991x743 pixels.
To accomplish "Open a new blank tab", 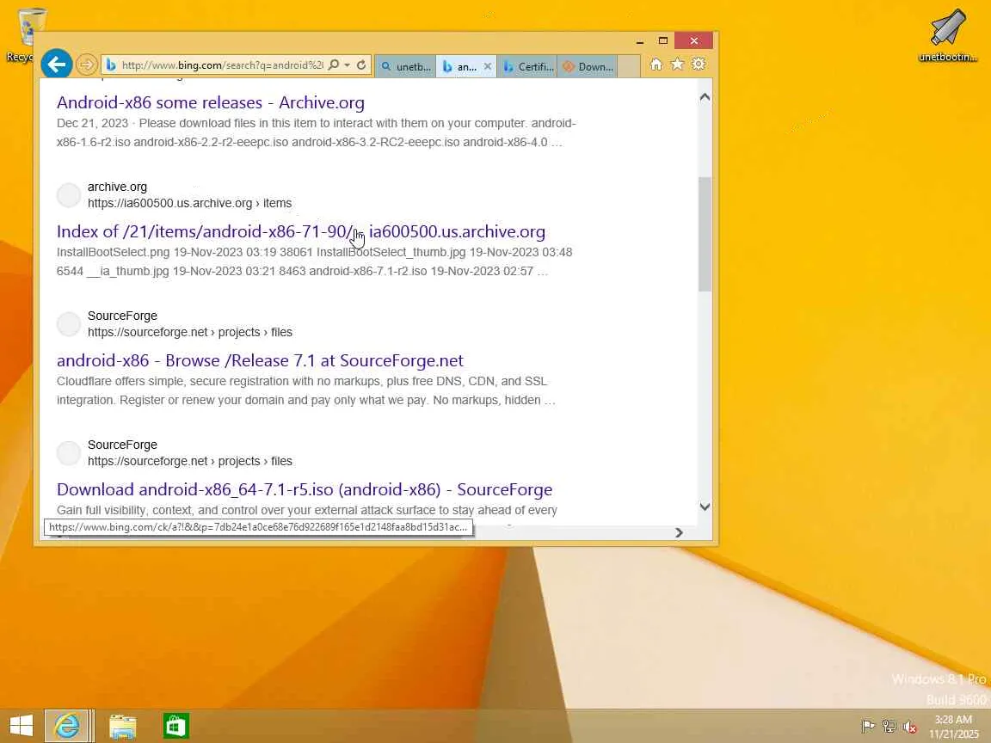I will [629, 66].
